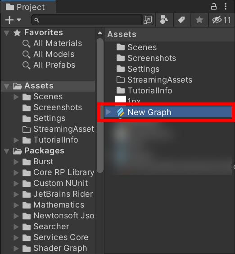Image resolution: width=235 pixels, height=254 pixels.
Task: Click the Favorites star save search icon
Action: pyautogui.click(x=199, y=20)
